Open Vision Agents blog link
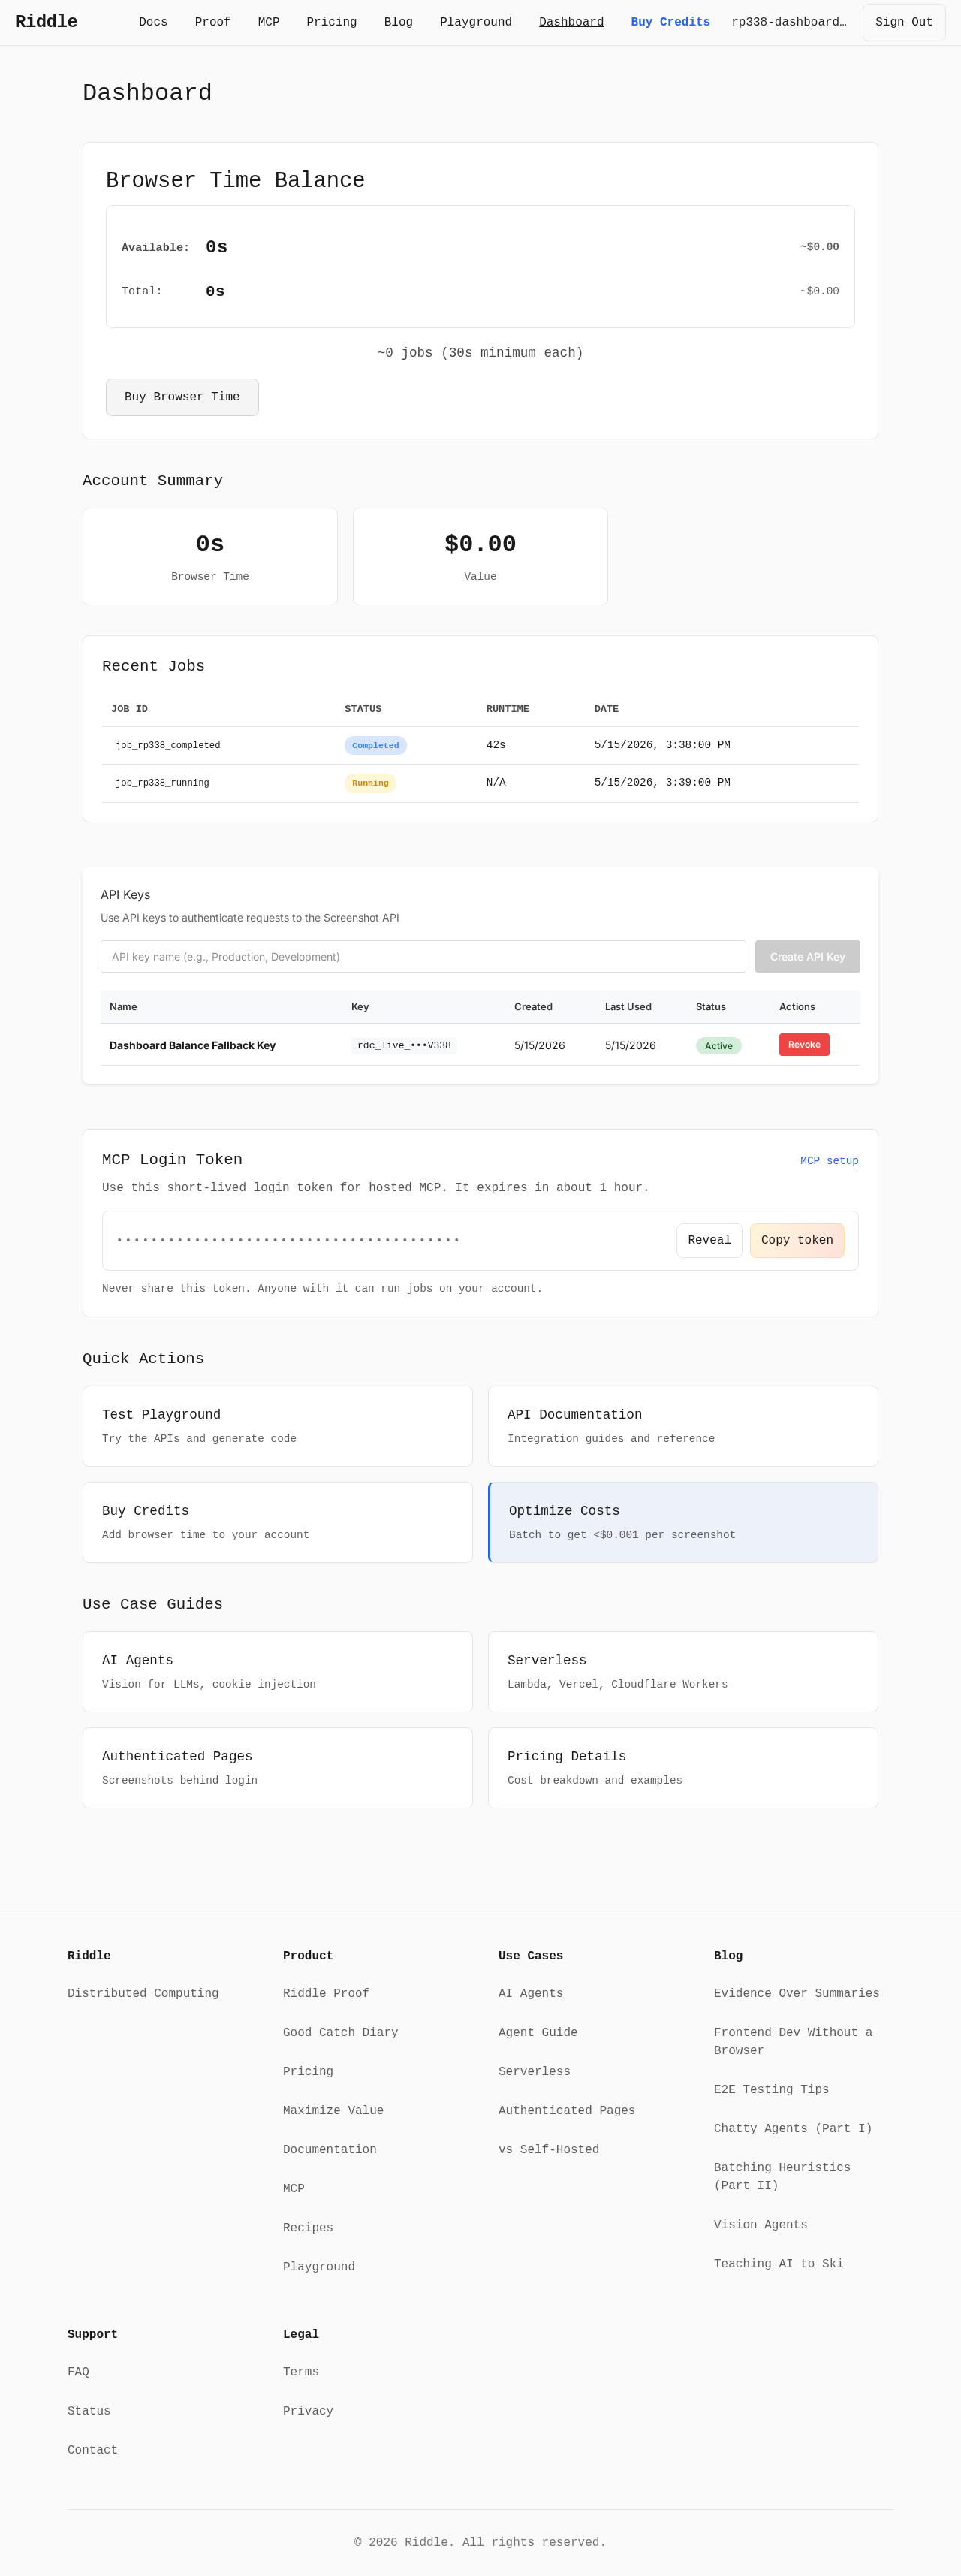 pyautogui.click(x=760, y=2224)
